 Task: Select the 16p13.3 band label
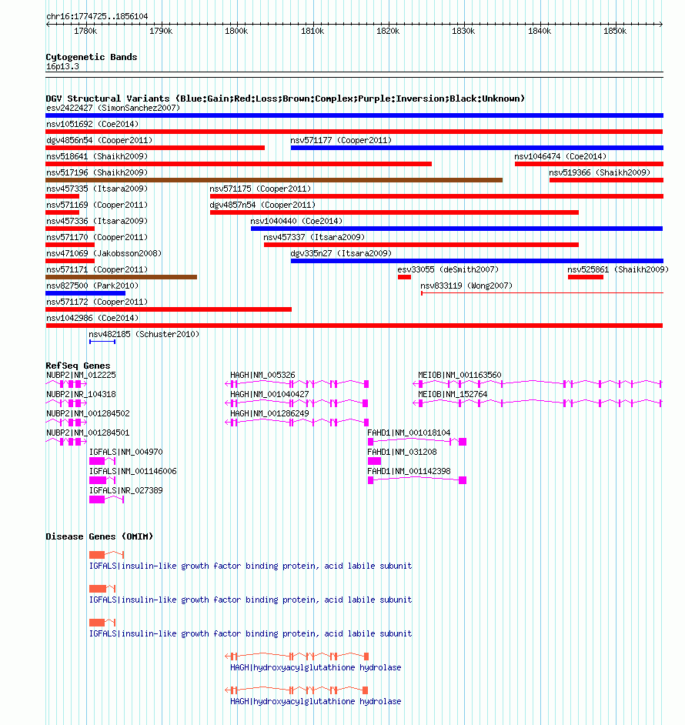coord(62,67)
